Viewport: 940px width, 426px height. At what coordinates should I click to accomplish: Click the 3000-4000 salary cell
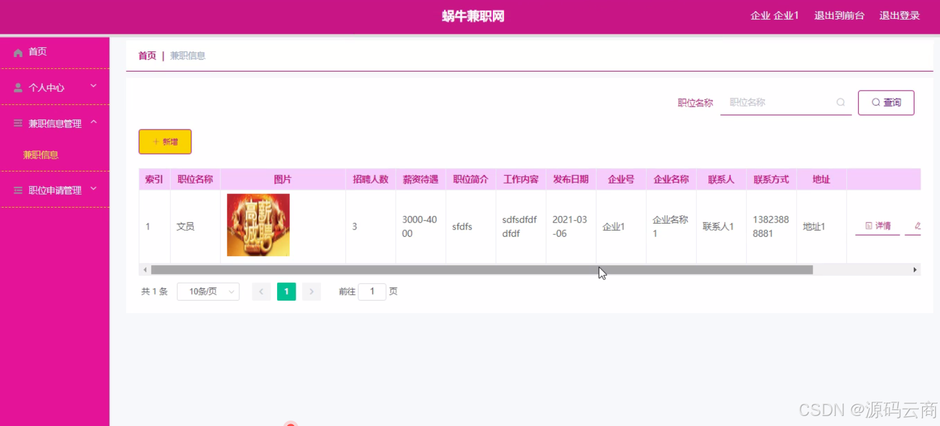(419, 227)
